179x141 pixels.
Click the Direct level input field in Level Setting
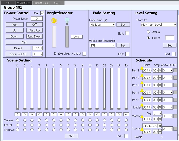click(x=170, y=38)
